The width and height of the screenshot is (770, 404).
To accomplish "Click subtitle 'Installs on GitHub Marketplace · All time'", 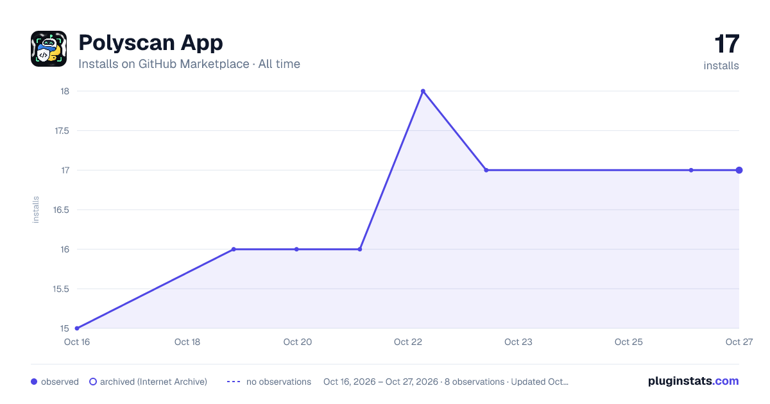I will 189,63.
